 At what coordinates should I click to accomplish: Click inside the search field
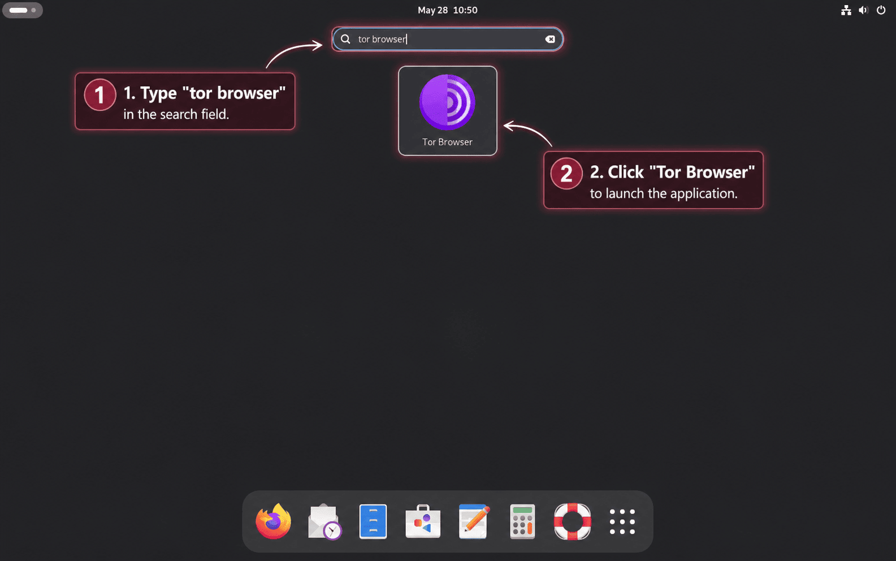click(x=447, y=39)
